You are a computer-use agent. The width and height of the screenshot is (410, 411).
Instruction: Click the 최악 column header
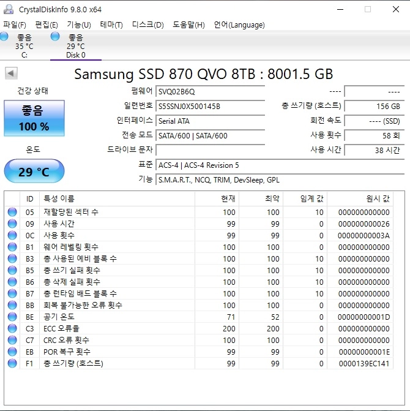261,198
